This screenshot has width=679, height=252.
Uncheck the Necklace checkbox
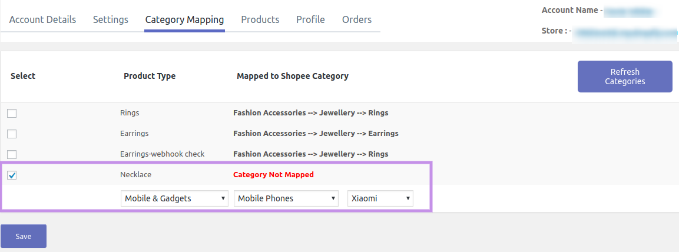12,175
